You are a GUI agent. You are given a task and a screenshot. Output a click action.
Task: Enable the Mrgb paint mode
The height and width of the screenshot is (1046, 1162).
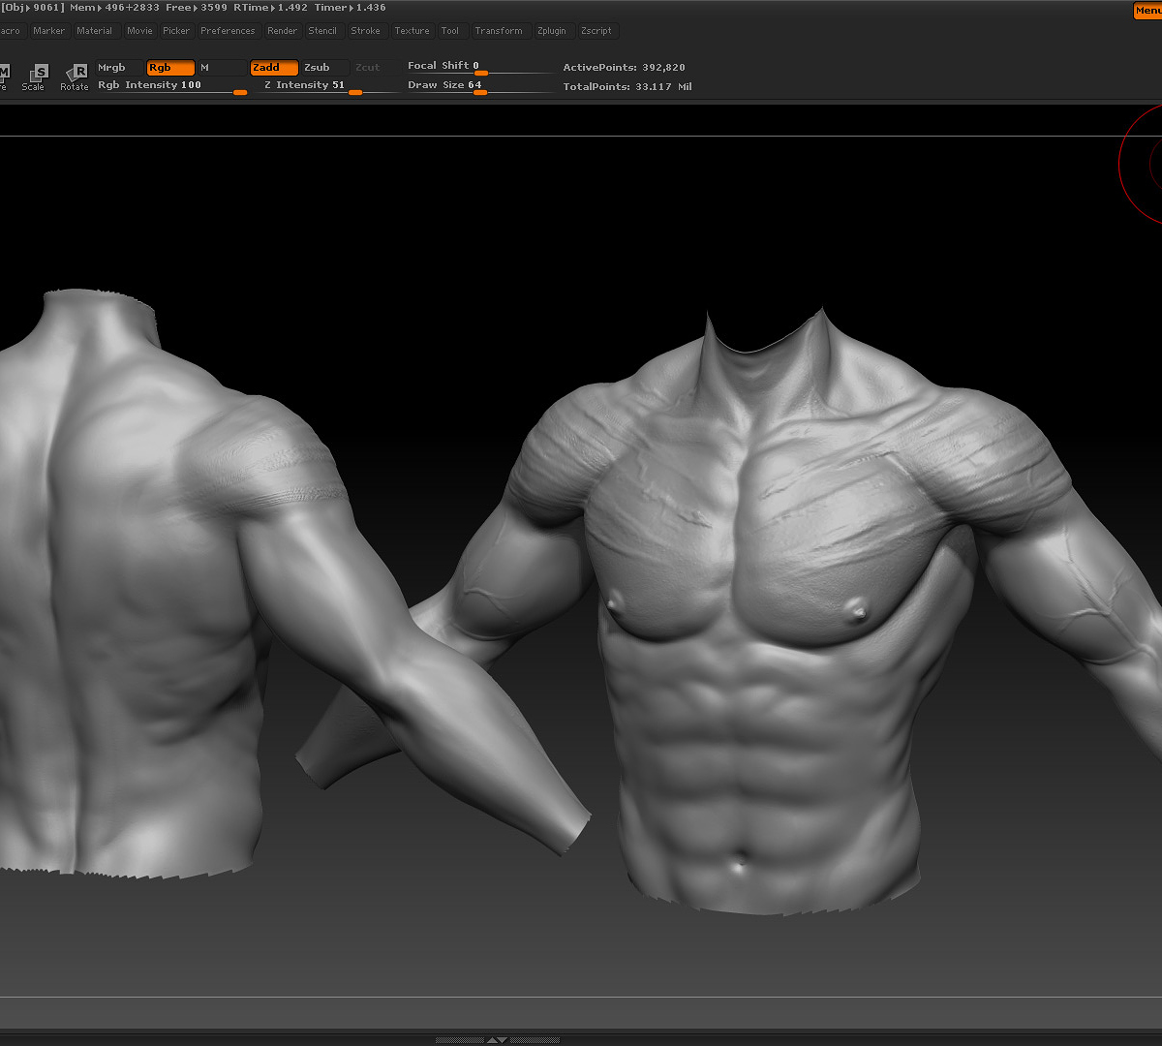tap(119, 68)
